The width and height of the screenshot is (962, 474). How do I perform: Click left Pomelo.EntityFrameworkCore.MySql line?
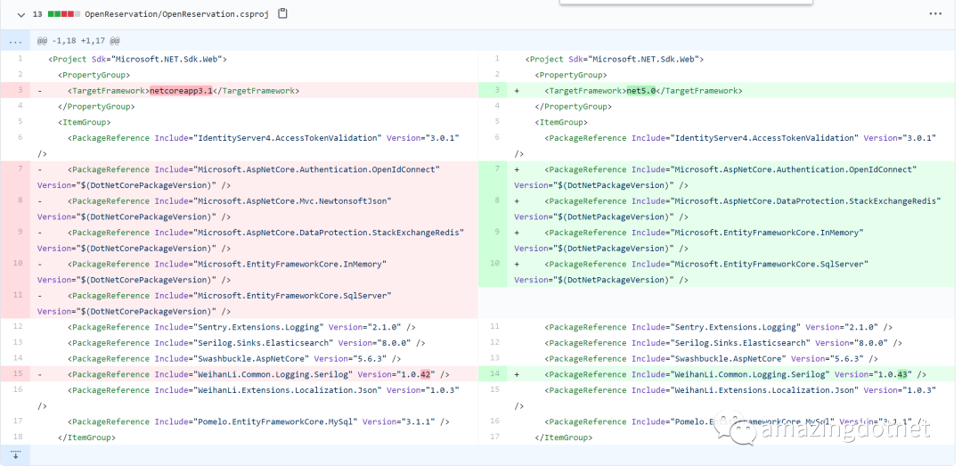tap(254, 421)
